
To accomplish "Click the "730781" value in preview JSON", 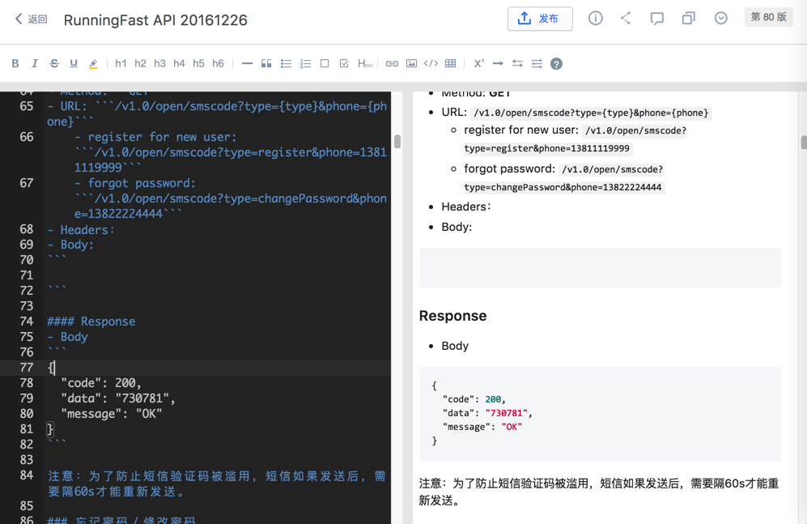I will pyautogui.click(x=507, y=413).
